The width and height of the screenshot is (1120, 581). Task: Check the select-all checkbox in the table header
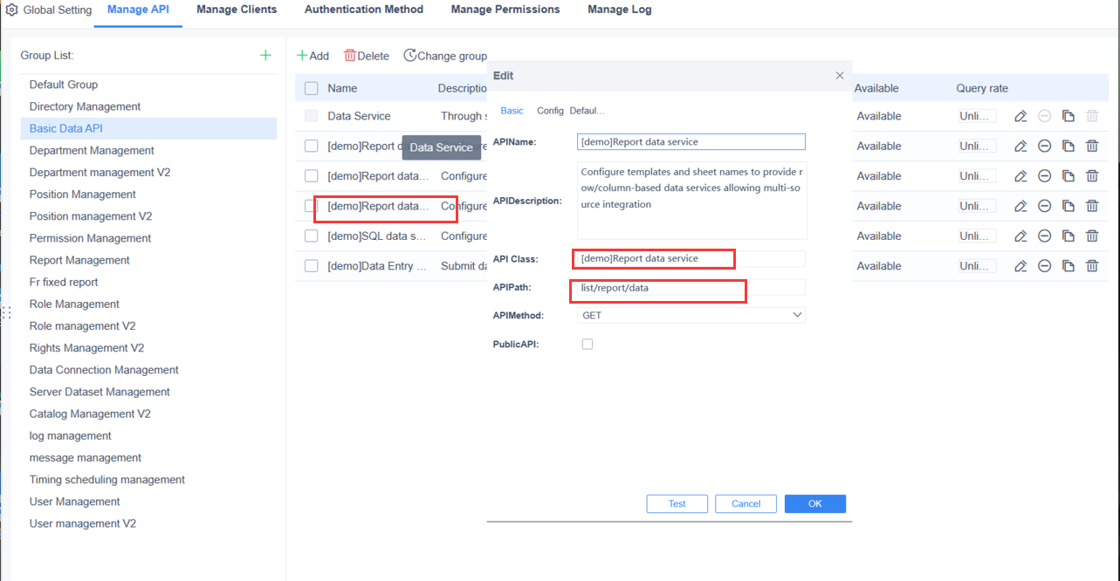[x=311, y=88]
